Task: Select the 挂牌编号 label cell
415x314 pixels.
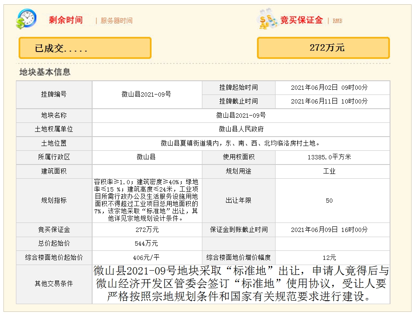Action: click(54, 95)
